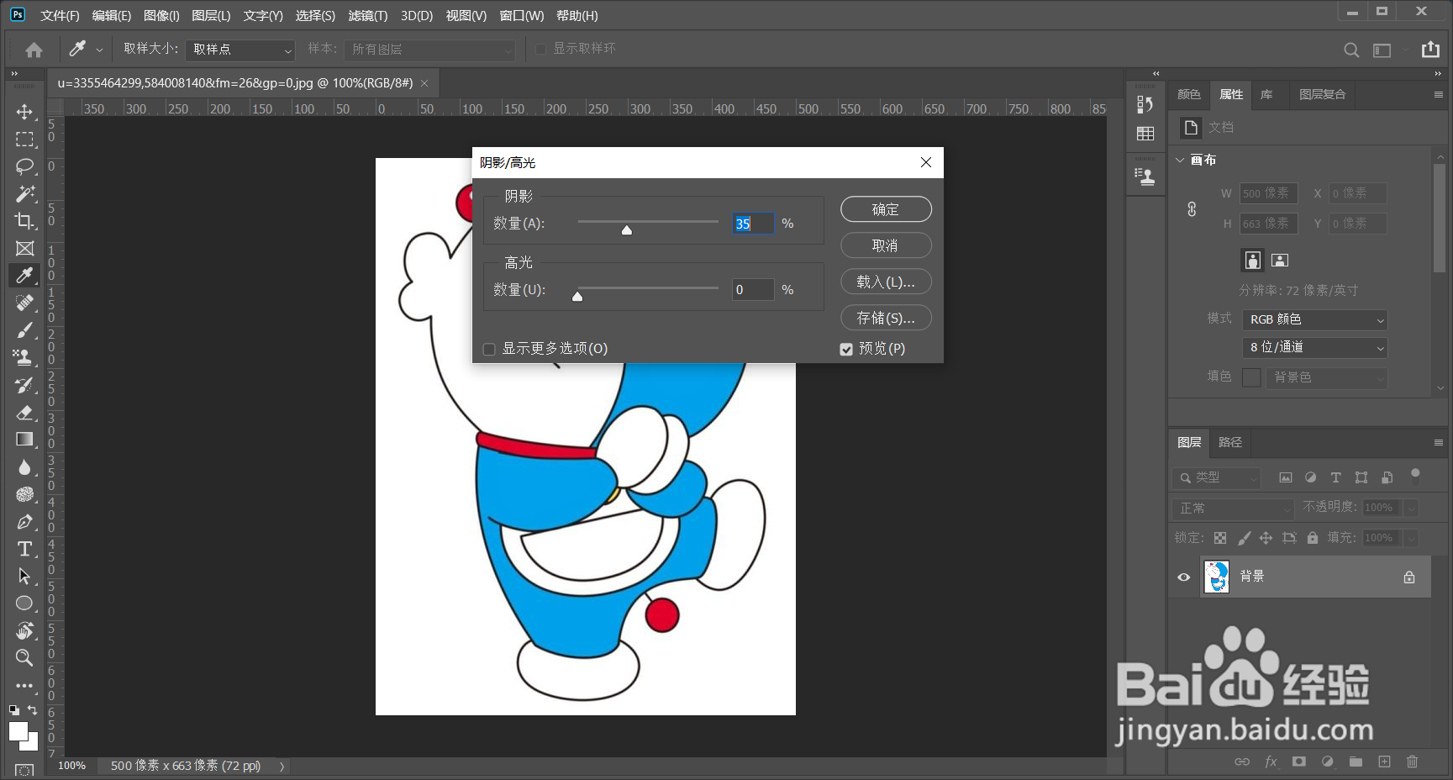Open the Filter menu
The height and width of the screenshot is (780, 1453).
[x=368, y=16]
